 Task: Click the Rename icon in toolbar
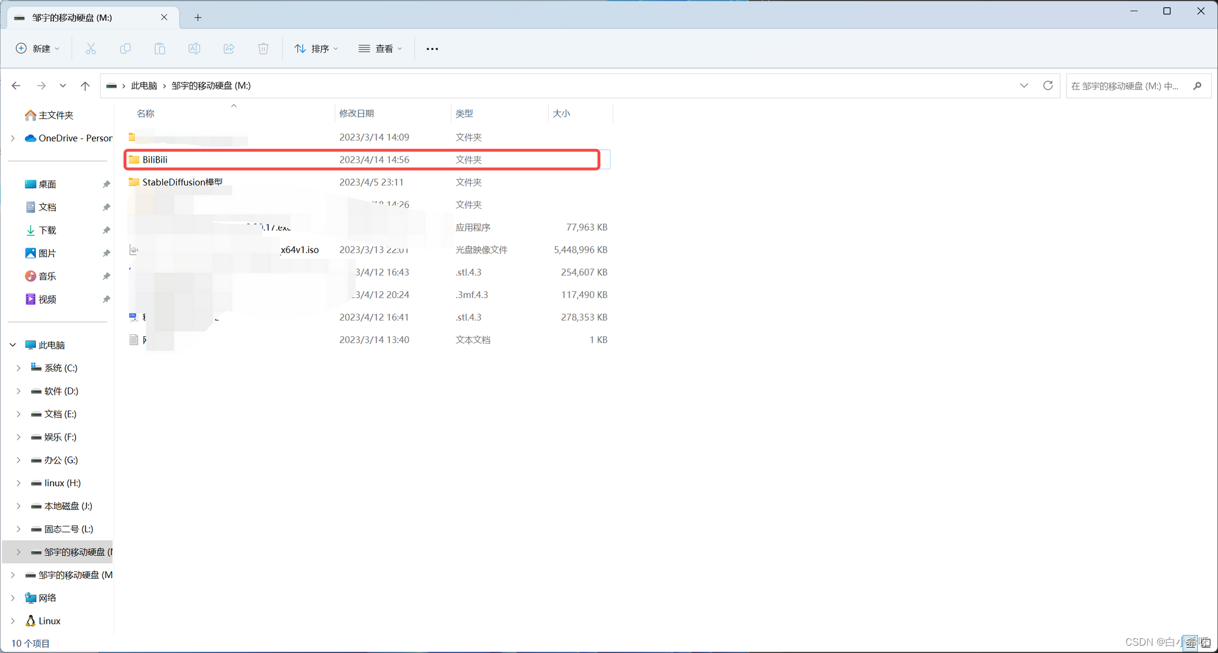tap(194, 49)
